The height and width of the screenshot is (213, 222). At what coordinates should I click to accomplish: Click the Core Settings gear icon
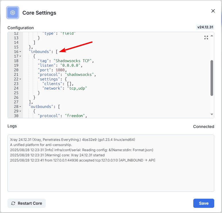click(12, 13)
